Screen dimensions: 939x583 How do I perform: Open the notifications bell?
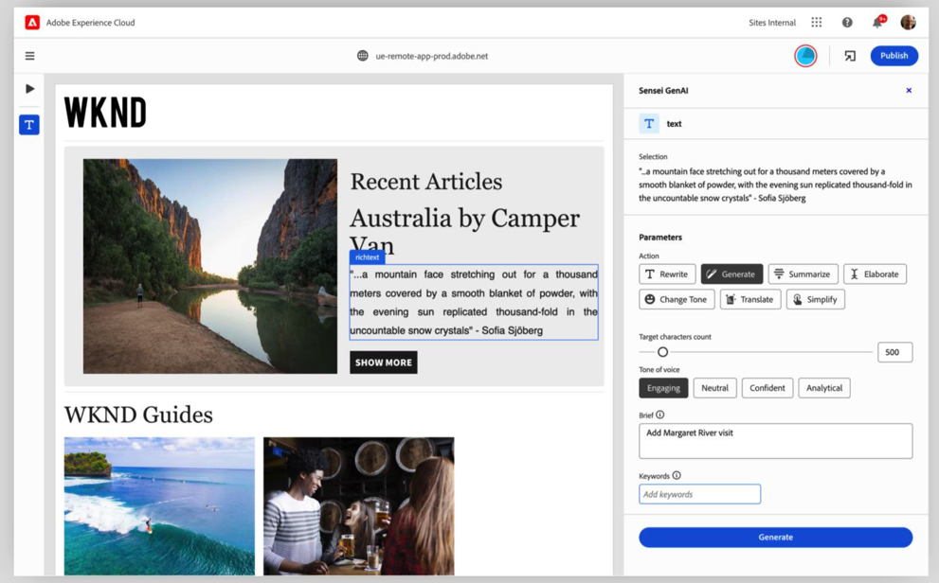point(877,23)
